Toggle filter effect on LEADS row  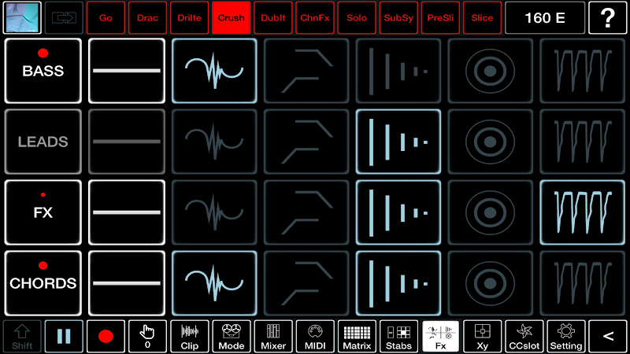click(306, 142)
